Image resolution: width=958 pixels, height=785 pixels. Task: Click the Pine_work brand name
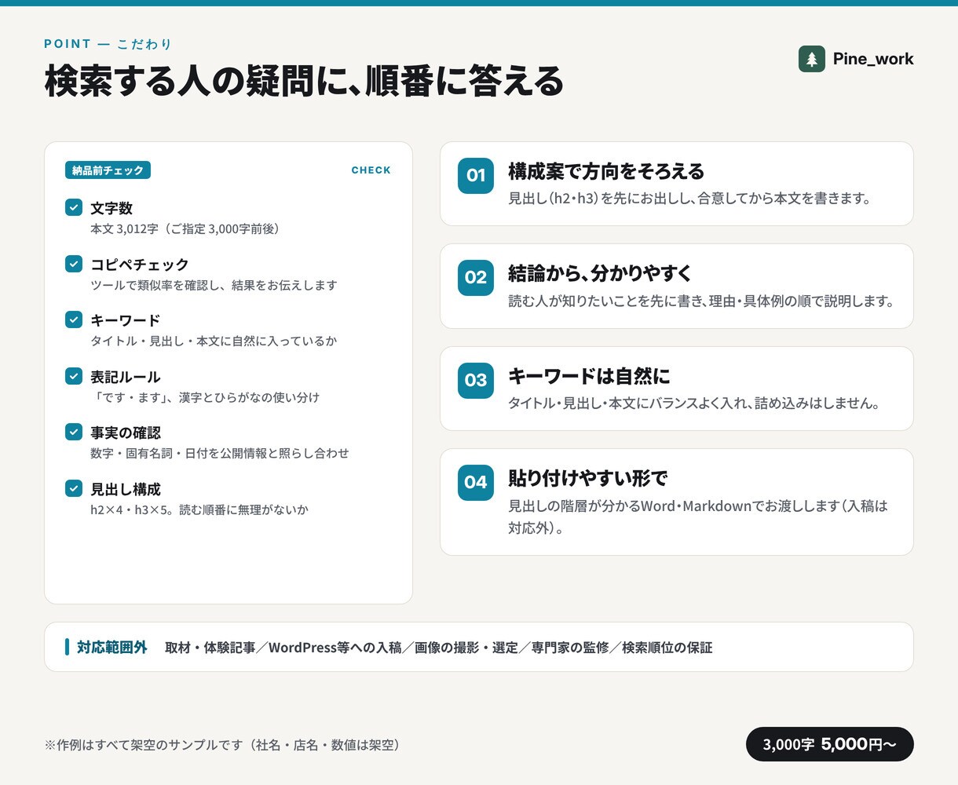coord(873,59)
